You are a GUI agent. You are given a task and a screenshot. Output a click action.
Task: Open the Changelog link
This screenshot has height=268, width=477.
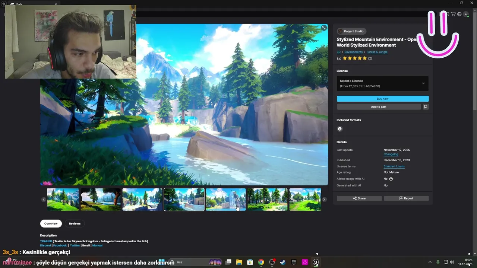coord(391,154)
